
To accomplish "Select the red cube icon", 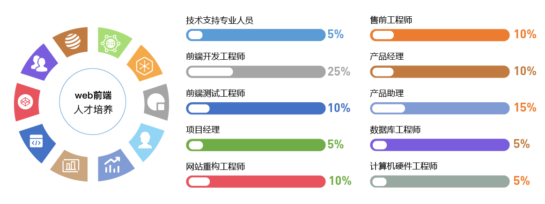I will tap(24, 102).
